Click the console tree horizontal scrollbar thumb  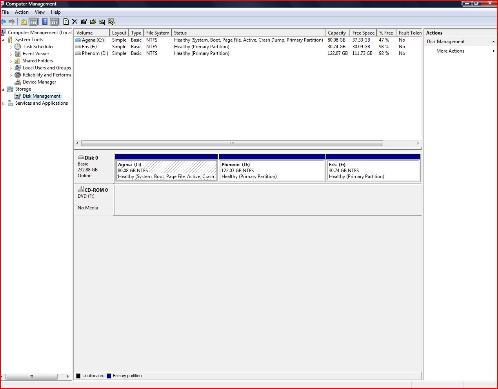[x=31, y=376]
